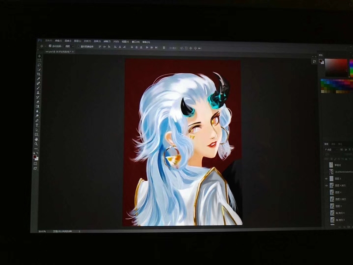Open the 窗口(W) menu
353x265 pixels.
(136, 42)
